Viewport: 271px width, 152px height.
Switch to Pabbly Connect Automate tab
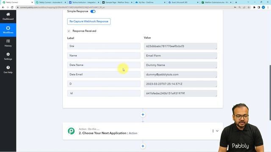pyautogui.click(x=50, y=3)
